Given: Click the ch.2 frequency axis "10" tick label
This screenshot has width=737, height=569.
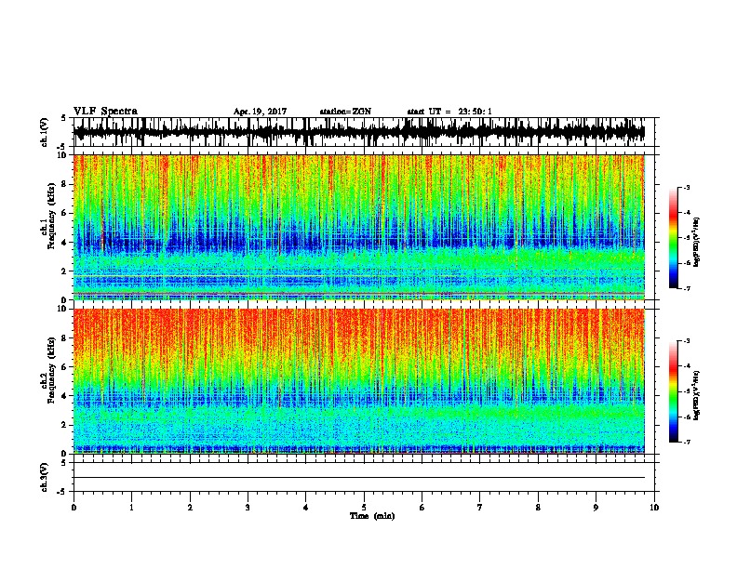Looking at the screenshot, I should [63, 309].
